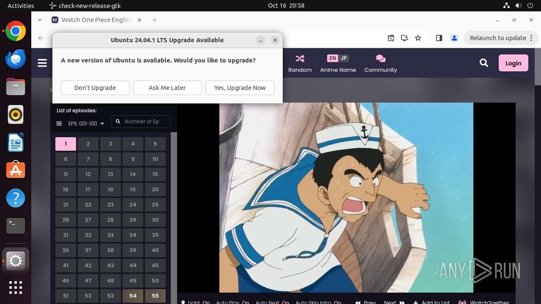Viewport: 541px width, 304px height.
Task: Click the site search magnifier icon
Action: (484, 63)
